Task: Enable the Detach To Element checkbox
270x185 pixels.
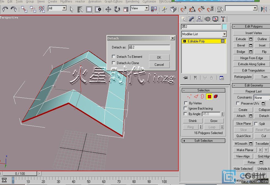Action: tap(114, 57)
